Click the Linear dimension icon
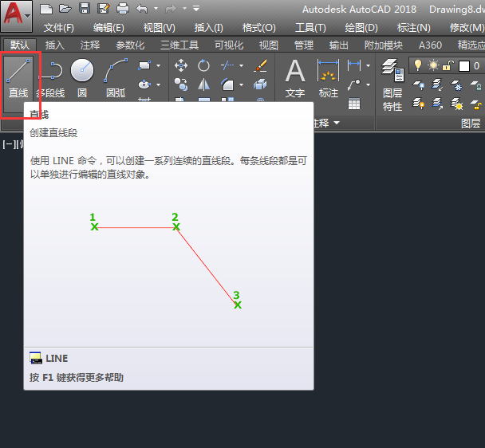Viewport: 485px width, 448px height. tap(354, 65)
